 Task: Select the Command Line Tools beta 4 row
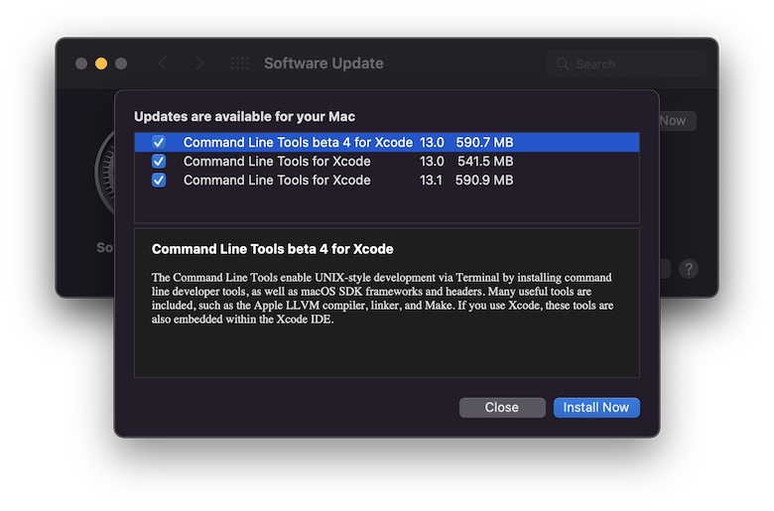pos(387,142)
